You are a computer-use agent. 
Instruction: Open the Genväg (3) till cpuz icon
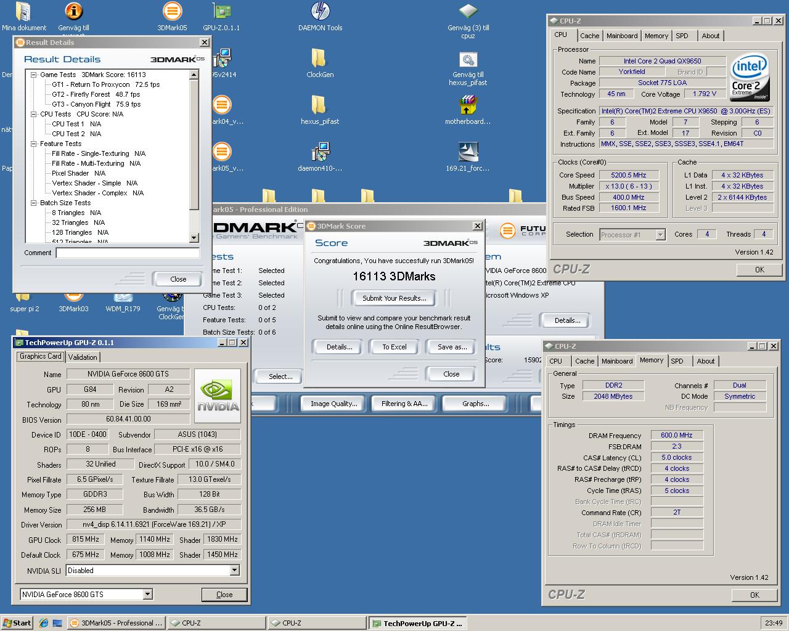[x=468, y=12]
